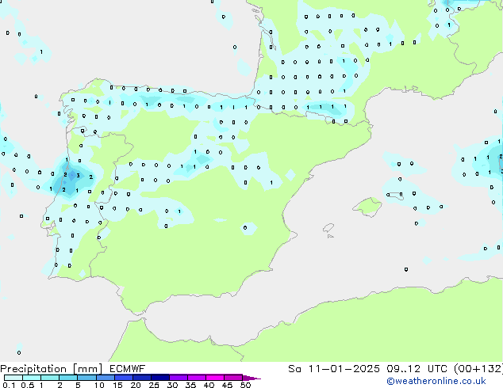The height and width of the screenshot is (388, 503).
Task: Click the 'Precipitation [mm]' title text
Action: (52, 369)
